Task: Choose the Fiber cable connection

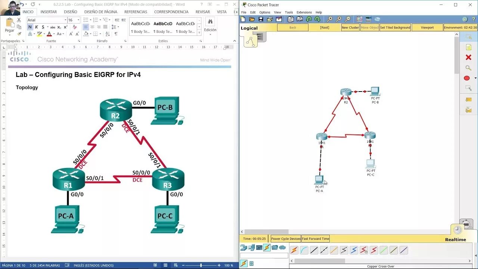Action: pos(334,250)
